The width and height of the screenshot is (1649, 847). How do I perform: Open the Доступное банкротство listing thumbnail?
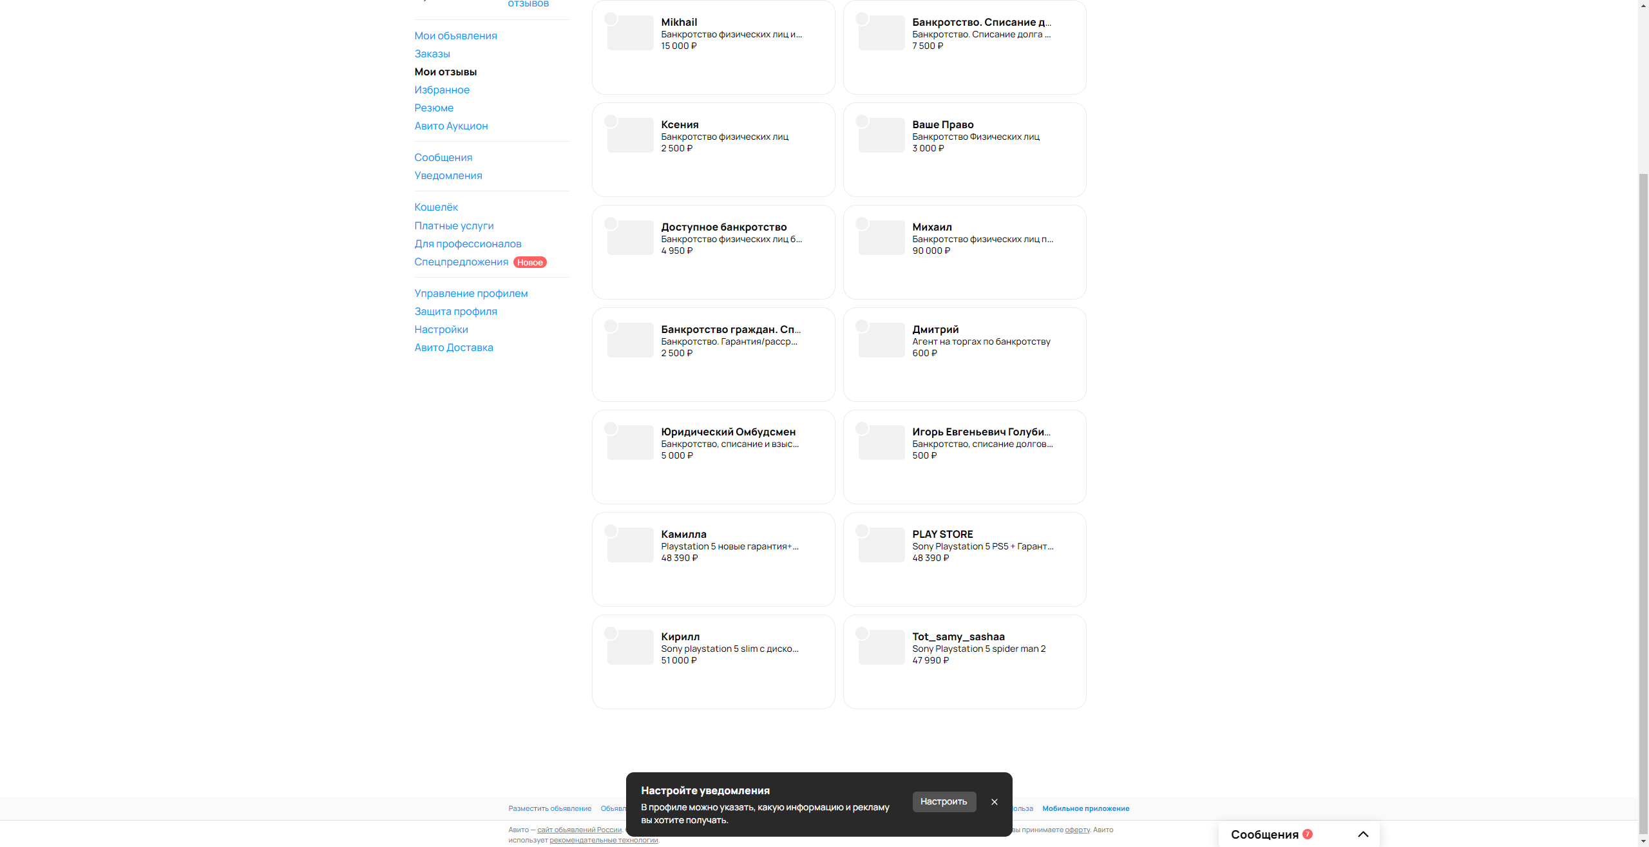tap(631, 238)
